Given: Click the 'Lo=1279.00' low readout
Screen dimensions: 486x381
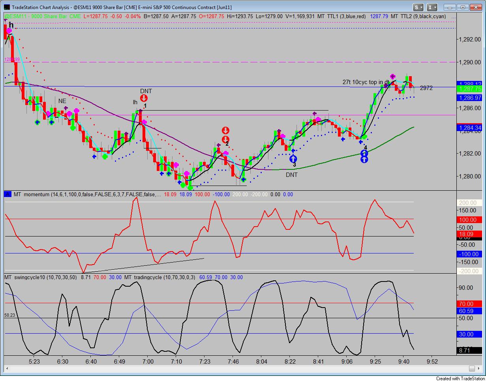Looking at the screenshot, I should [270, 16].
